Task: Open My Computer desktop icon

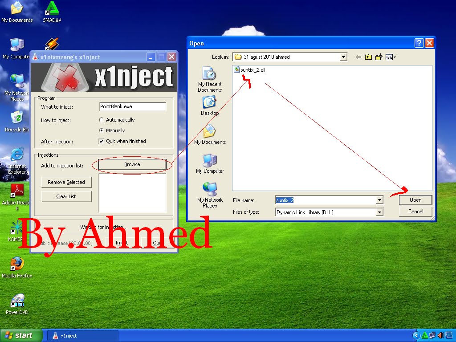Action: coord(16,48)
